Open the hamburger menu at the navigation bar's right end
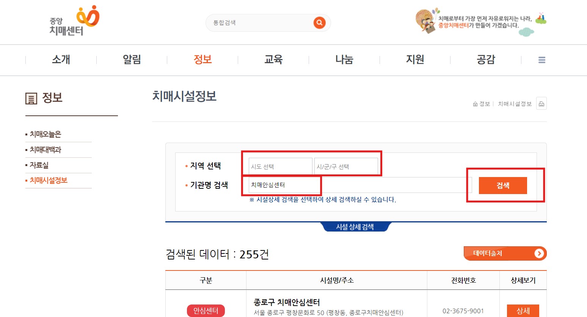The width and height of the screenshot is (587, 317). point(542,60)
